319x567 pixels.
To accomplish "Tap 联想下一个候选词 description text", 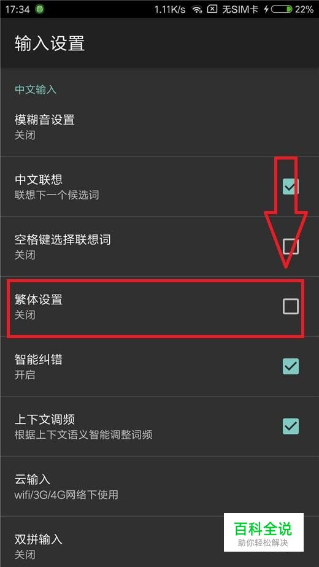I will click(x=57, y=195).
